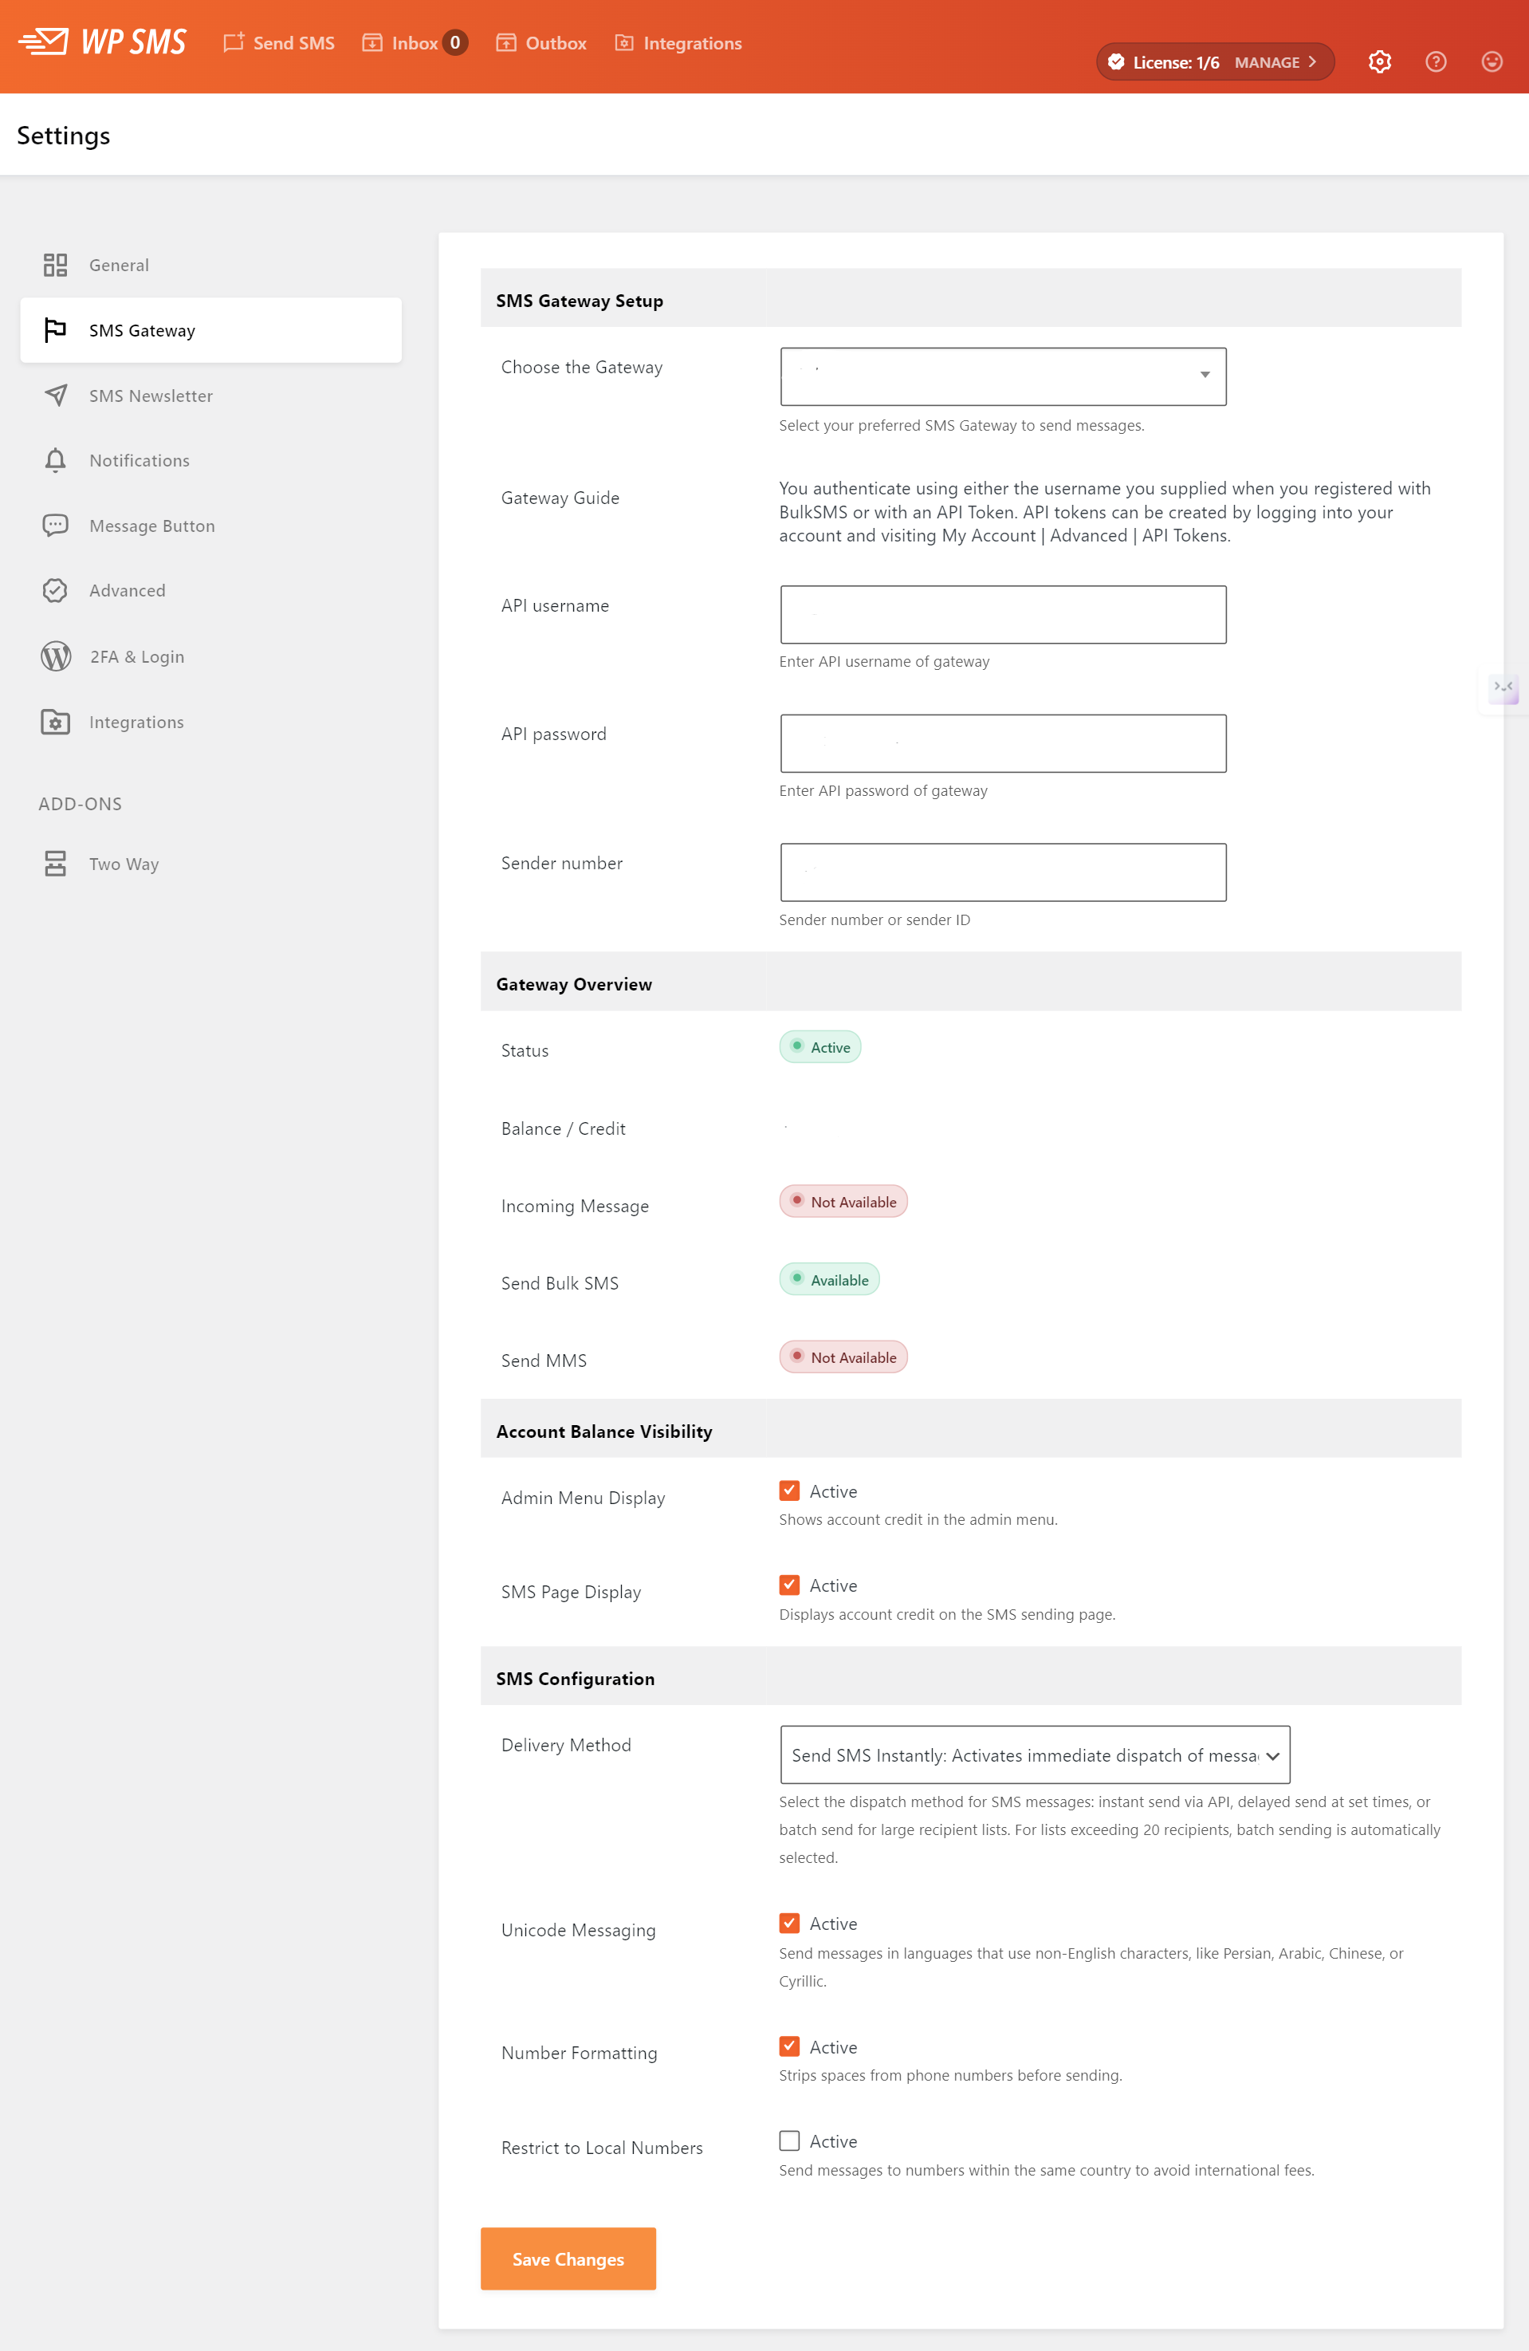Click the SMS Gateway Setup heading
The width and height of the screenshot is (1529, 2351).
[x=579, y=301]
